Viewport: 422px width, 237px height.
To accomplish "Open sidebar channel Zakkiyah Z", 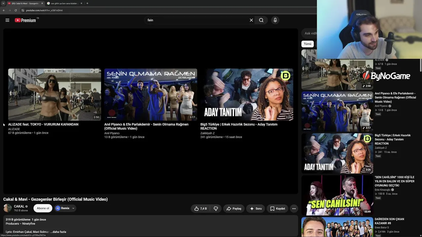I will tap(381, 148).
